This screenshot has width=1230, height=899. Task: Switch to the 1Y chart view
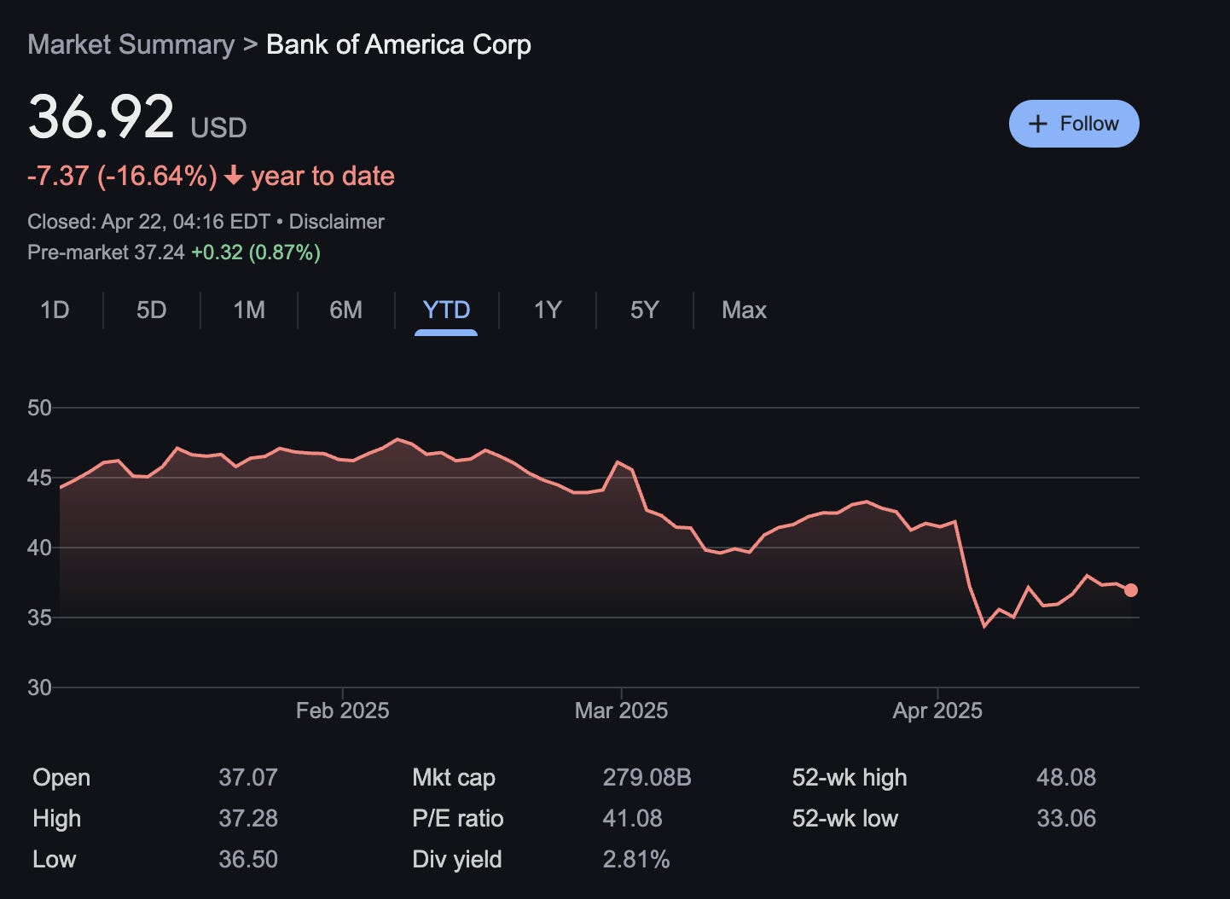point(547,310)
